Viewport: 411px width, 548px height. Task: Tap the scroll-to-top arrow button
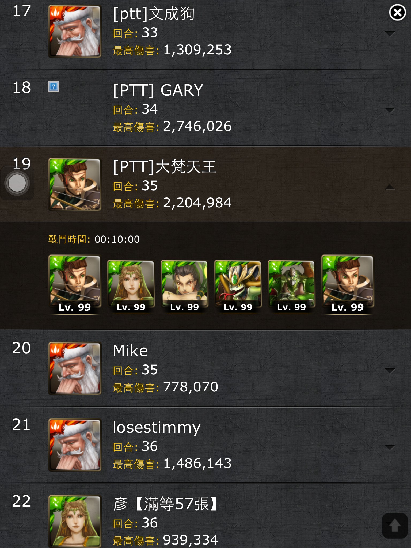[x=394, y=526]
